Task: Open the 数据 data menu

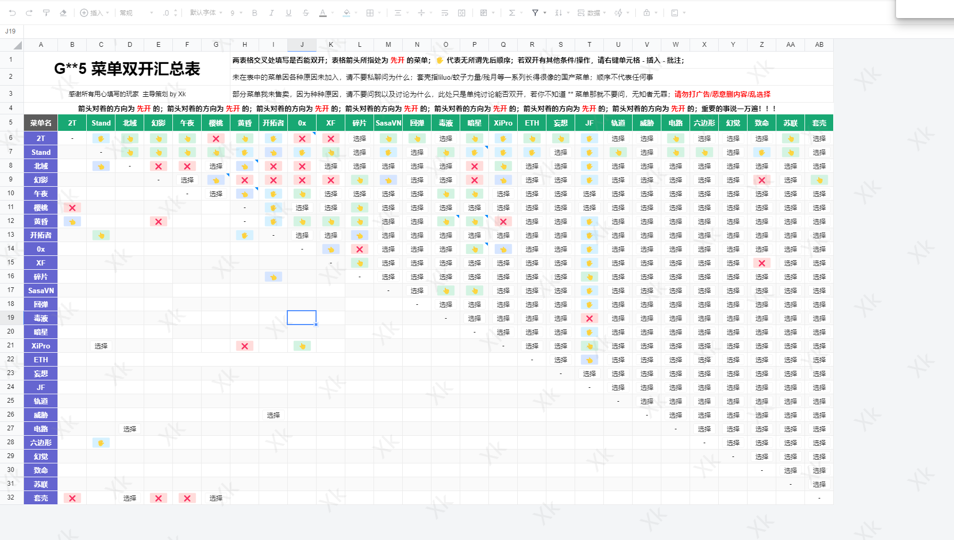Action: tap(591, 13)
